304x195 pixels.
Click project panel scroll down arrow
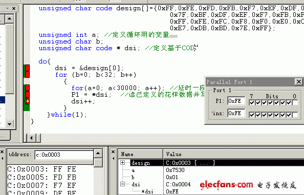[x=9, y=124]
